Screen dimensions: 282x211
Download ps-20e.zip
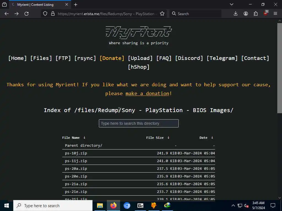tap(76, 176)
